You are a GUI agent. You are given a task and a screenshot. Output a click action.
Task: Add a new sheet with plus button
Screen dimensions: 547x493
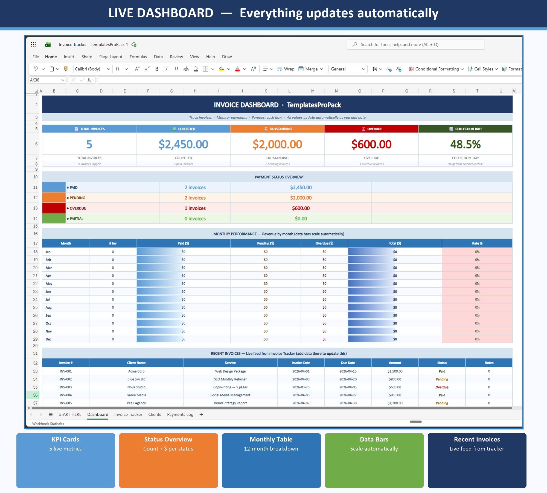tap(201, 414)
